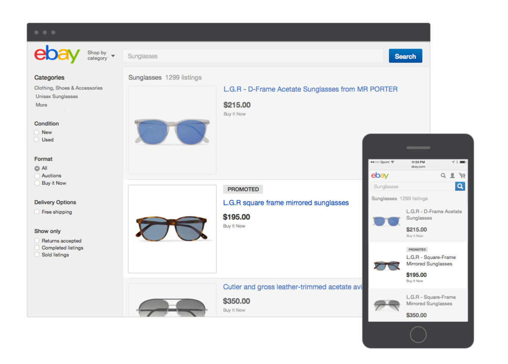Tap the eBay logo on the phone
Screen dimensions: 508x364
380,175
